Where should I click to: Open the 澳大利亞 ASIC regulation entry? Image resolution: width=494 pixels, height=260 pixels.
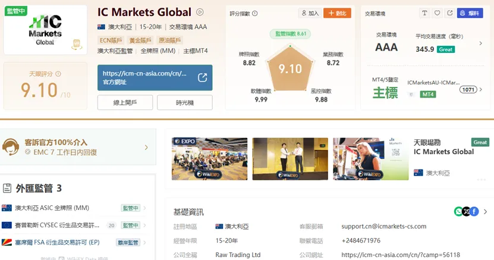click(x=74, y=208)
